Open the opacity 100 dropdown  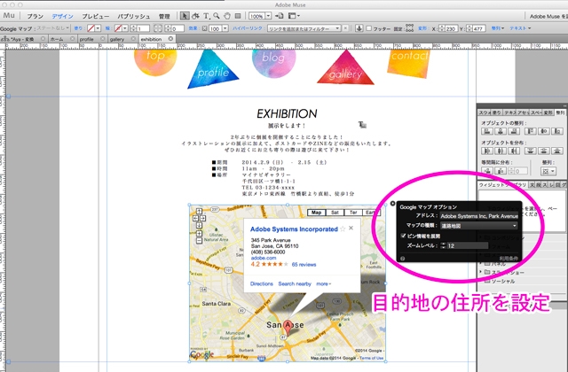(x=225, y=28)
